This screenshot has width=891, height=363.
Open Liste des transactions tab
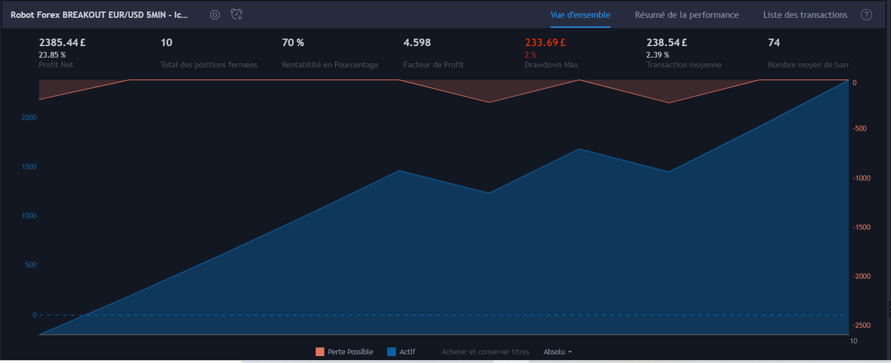(805, 15)
